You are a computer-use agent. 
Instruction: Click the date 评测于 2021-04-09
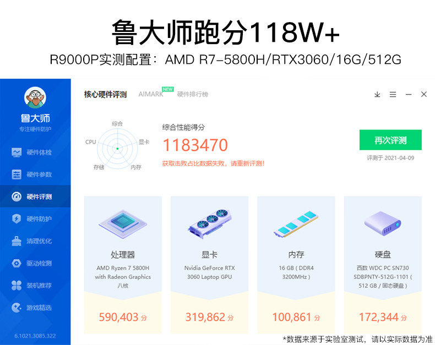click(390, 158)
